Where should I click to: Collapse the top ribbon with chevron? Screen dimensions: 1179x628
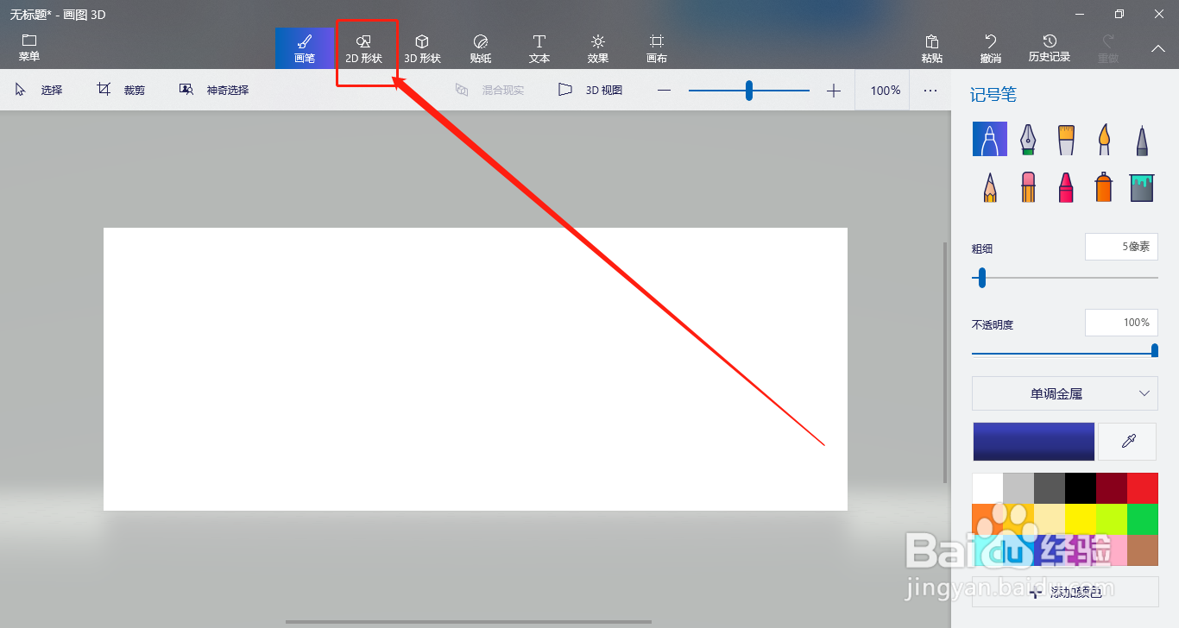click(x=1158, y=48)
